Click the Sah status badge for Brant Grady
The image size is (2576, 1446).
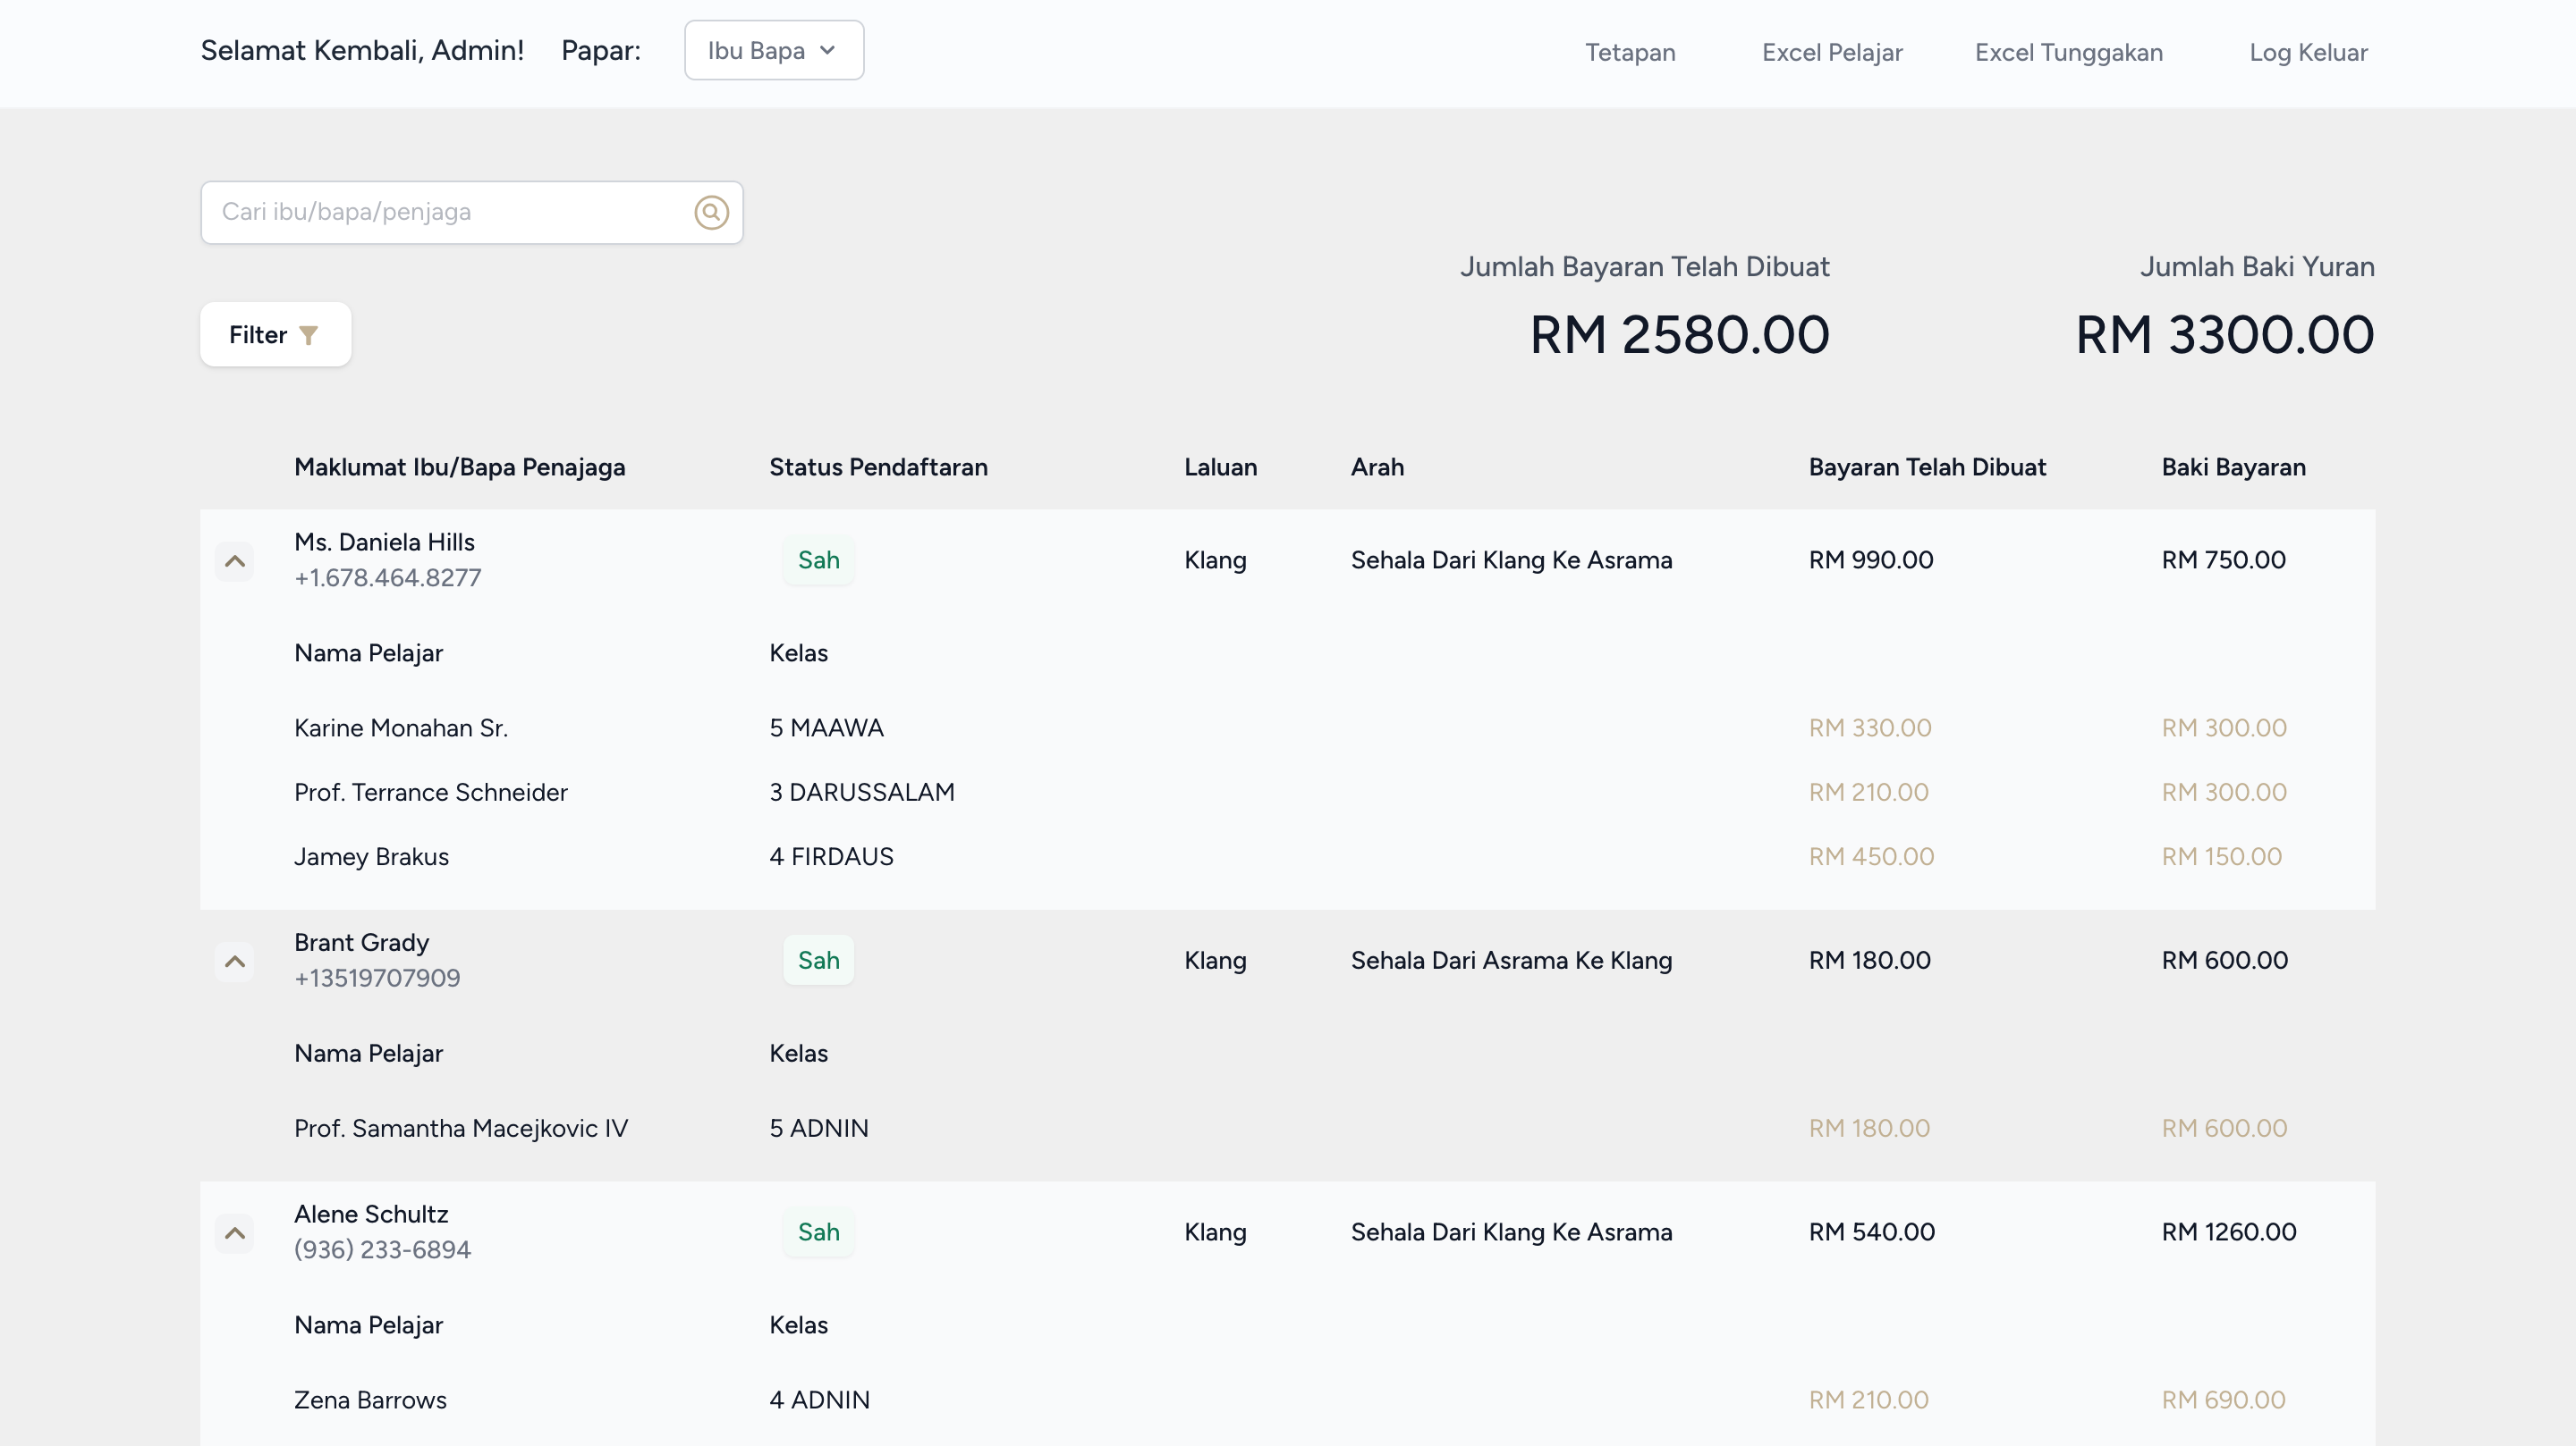(818, 959)
